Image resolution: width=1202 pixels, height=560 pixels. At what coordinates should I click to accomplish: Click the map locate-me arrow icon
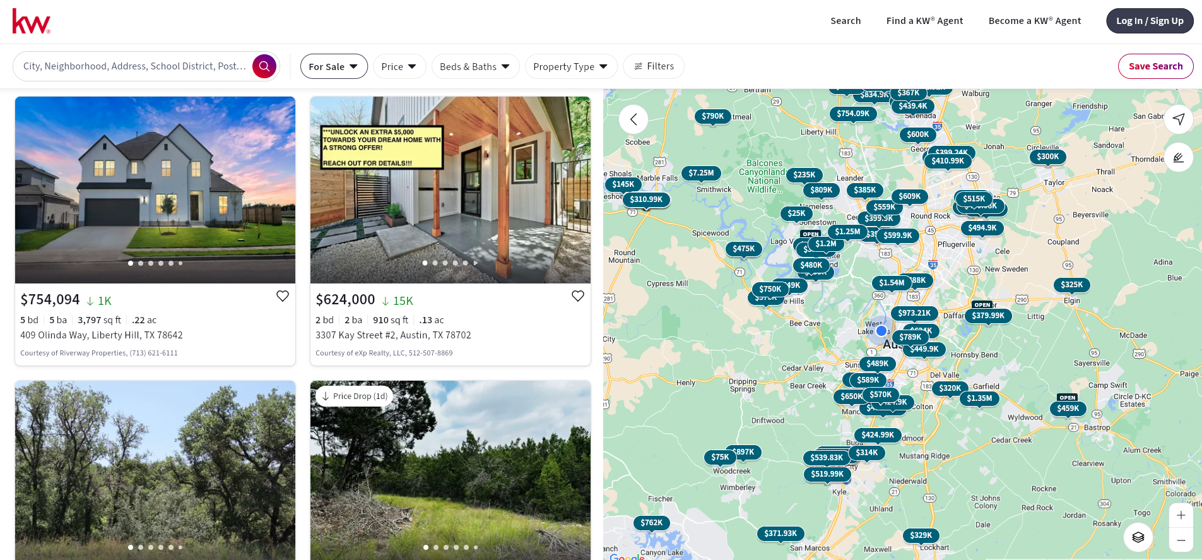pos(1178,119)
